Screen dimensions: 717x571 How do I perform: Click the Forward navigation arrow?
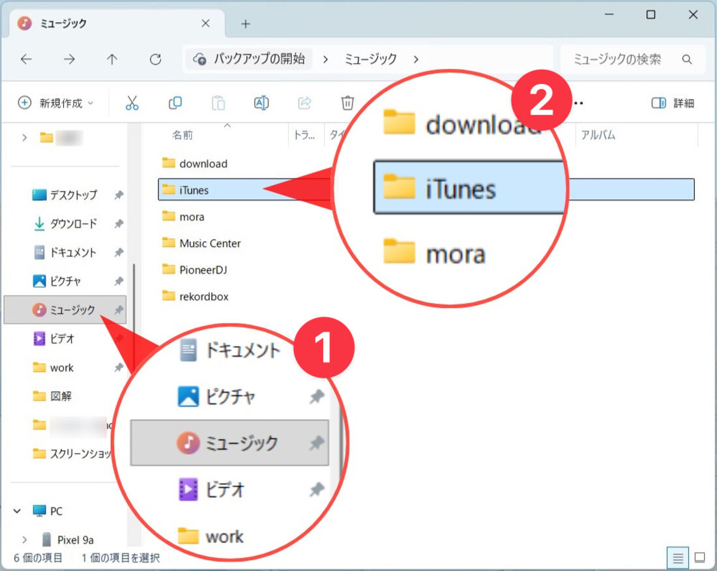(x=69, y=59)
